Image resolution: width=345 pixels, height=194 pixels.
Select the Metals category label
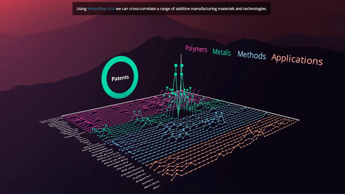point(221,53)
